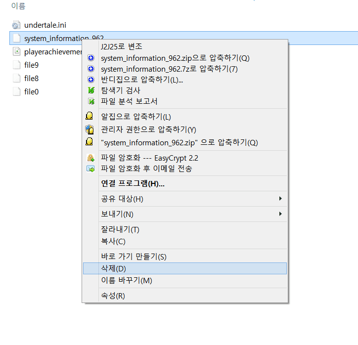Click Bandizip icon beside the .7z compress entry
This screenshot has width=358, height=345.
tap(91, 69)
